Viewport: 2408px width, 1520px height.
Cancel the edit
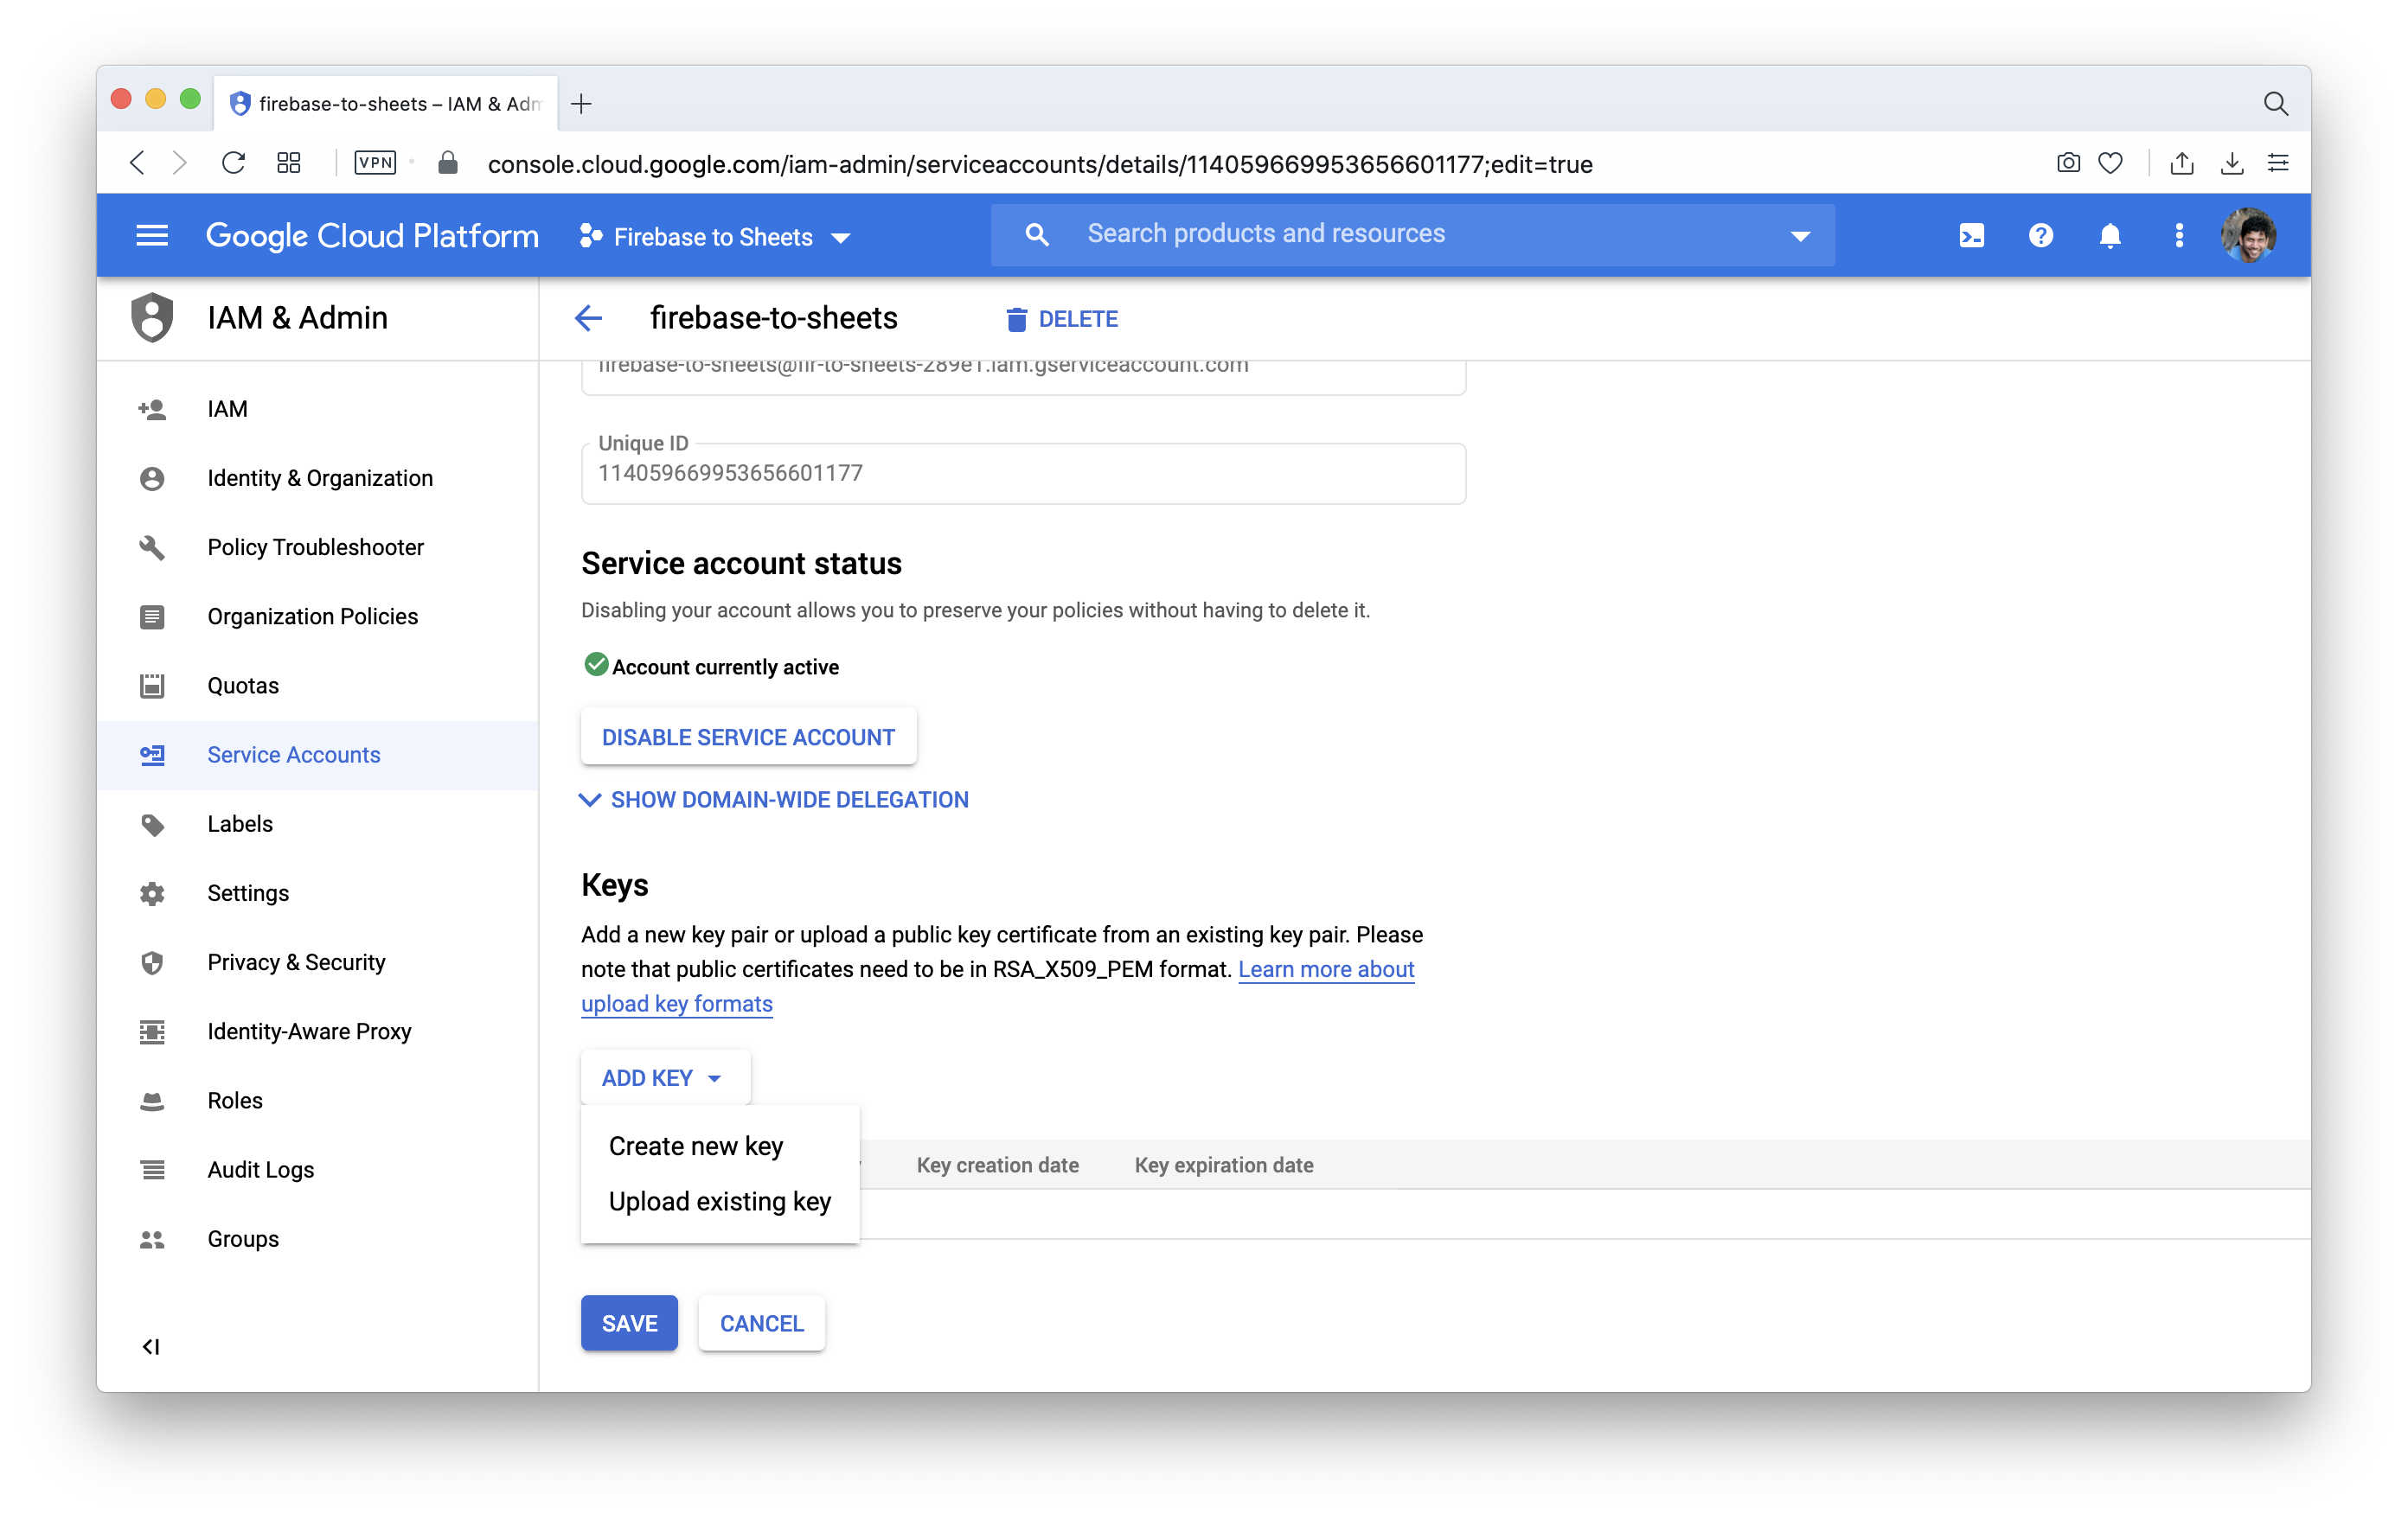click(x=761, y=1323)
